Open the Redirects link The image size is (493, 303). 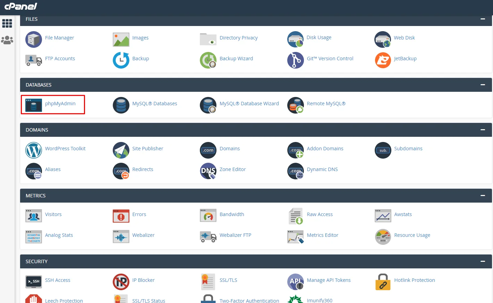[143, 169]
